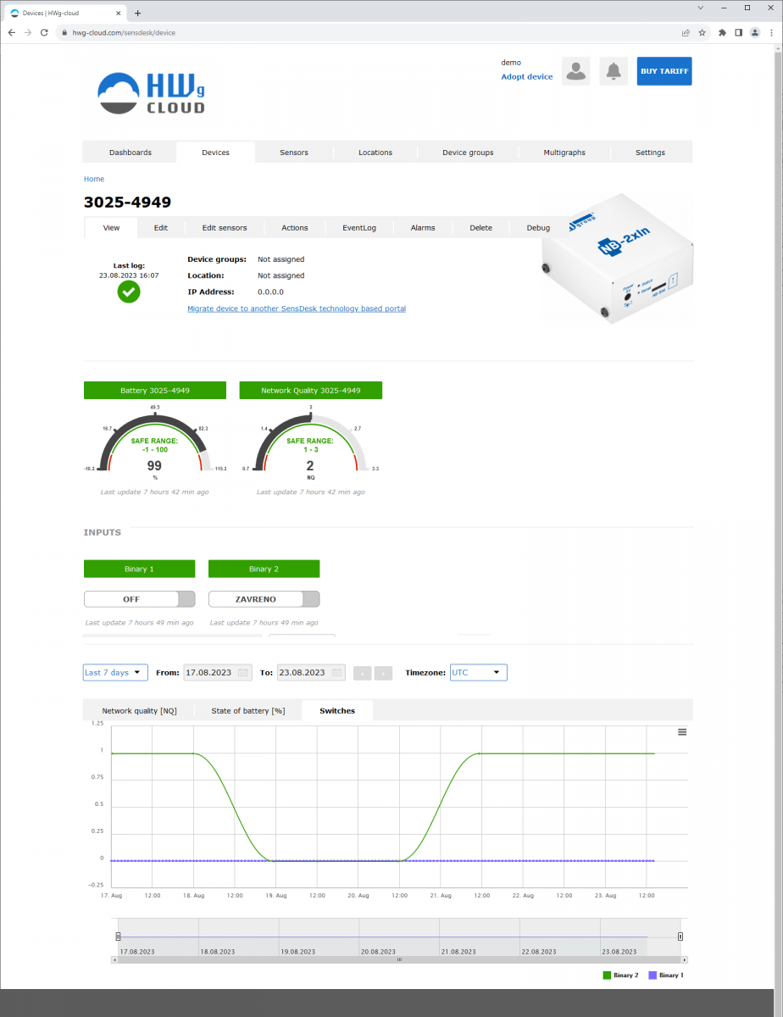Click the BUY TARIFF button
This screenshot has height=1017, width=783.
click(664, 71)
